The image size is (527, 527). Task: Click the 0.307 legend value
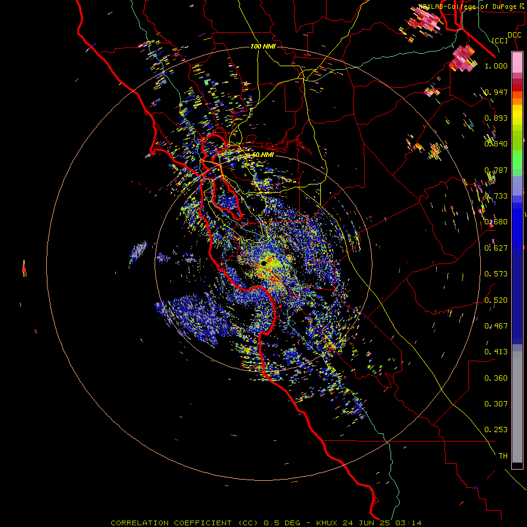tap(496, 404)
